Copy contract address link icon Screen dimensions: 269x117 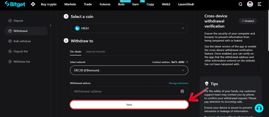pyautogui.click(x=187, y=62)
